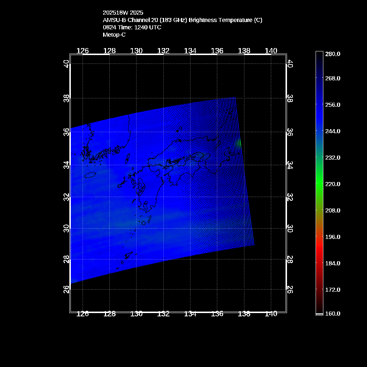Click the green cold spot on the swath's east edge
367x367 pixels.
[239, 143]
